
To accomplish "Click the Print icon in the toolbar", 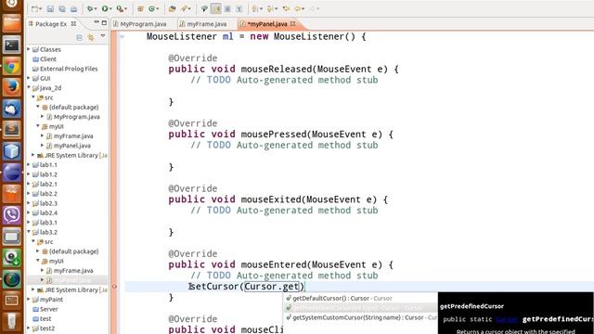I will pos(73,8).
